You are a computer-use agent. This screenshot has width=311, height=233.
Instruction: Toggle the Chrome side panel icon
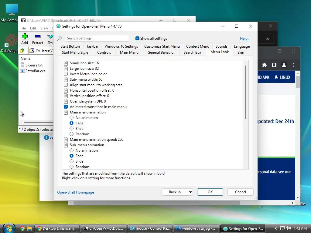coord(274,65)
